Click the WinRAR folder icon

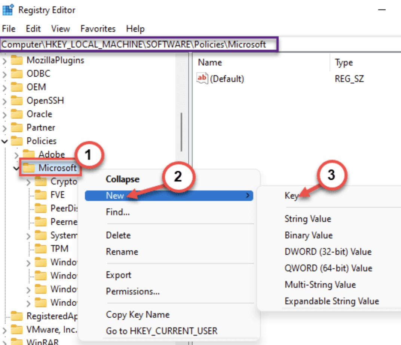coord(17,341)
